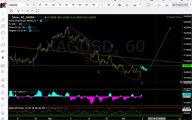Open the indicators chart icon
The width and height of the screenshot is (192, 120).
[135, 5]
